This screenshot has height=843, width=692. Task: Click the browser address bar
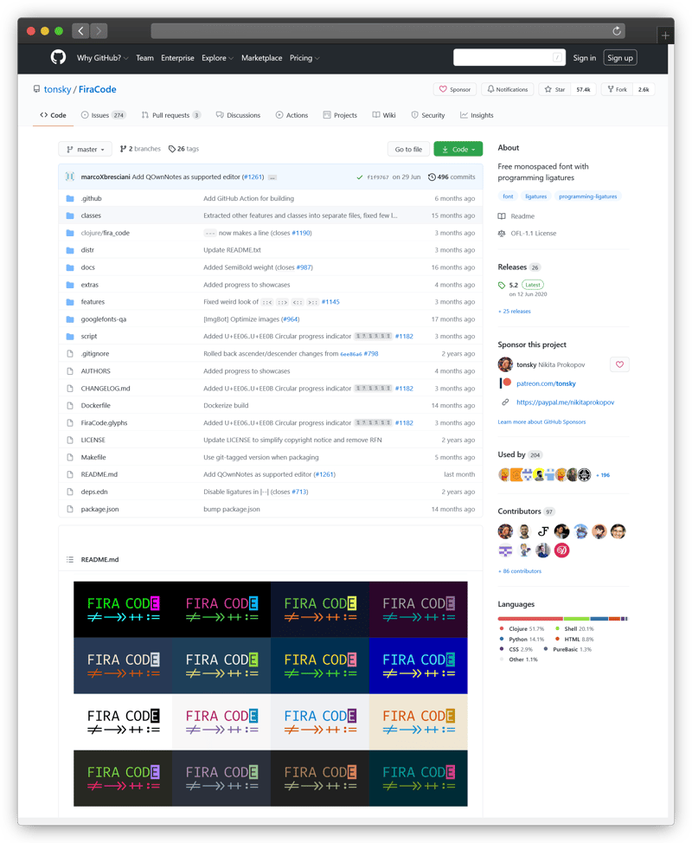(389, 30)
